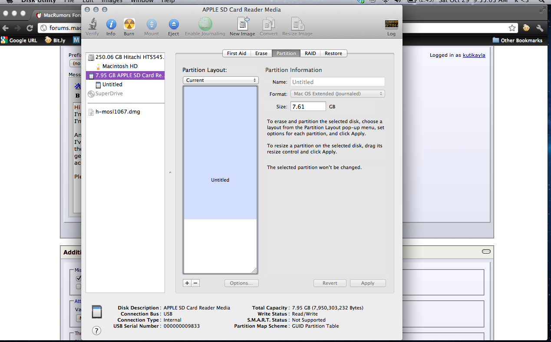The width and height of the screenshot is (551, 342).
Task: Open the Format dropdown menu
Action: [338, 94]
